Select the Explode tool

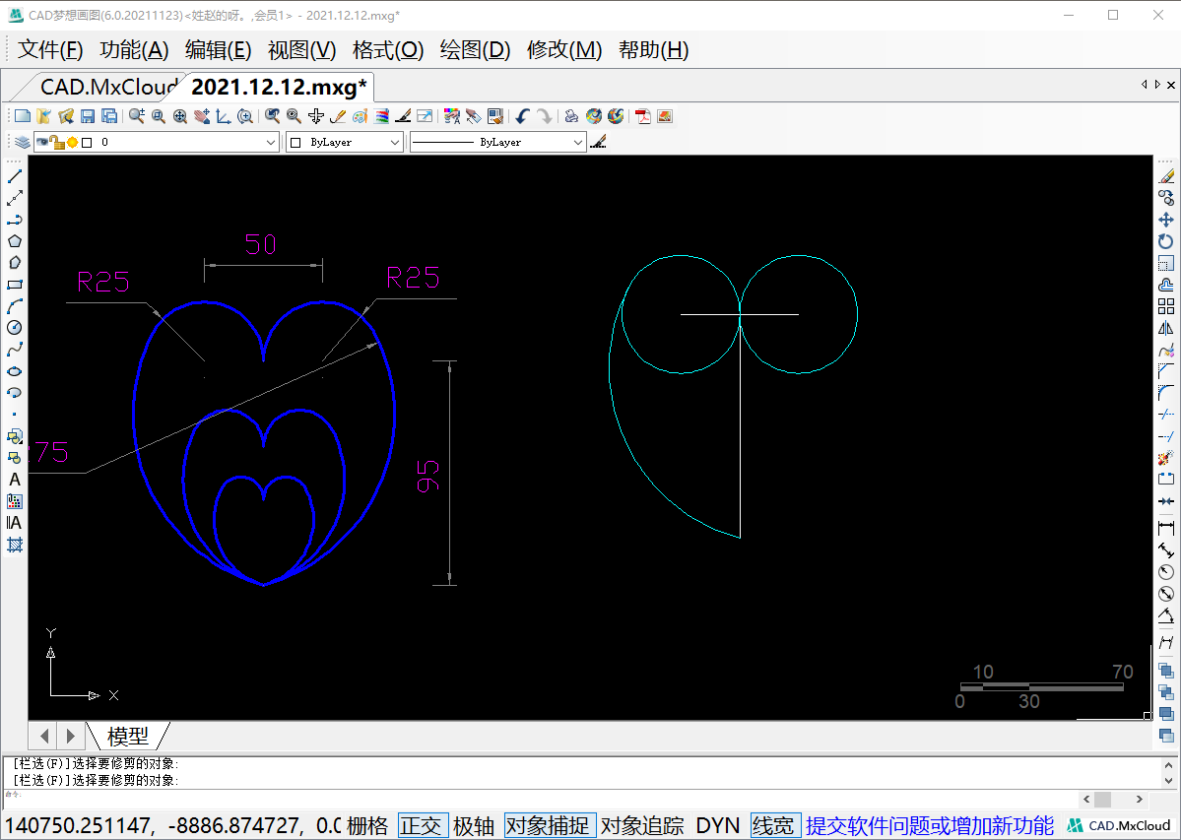(x=1166, y=458)
